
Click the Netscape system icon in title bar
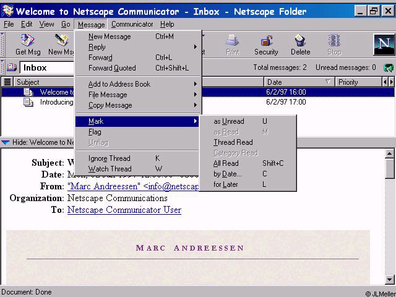(x=7, y=11)
